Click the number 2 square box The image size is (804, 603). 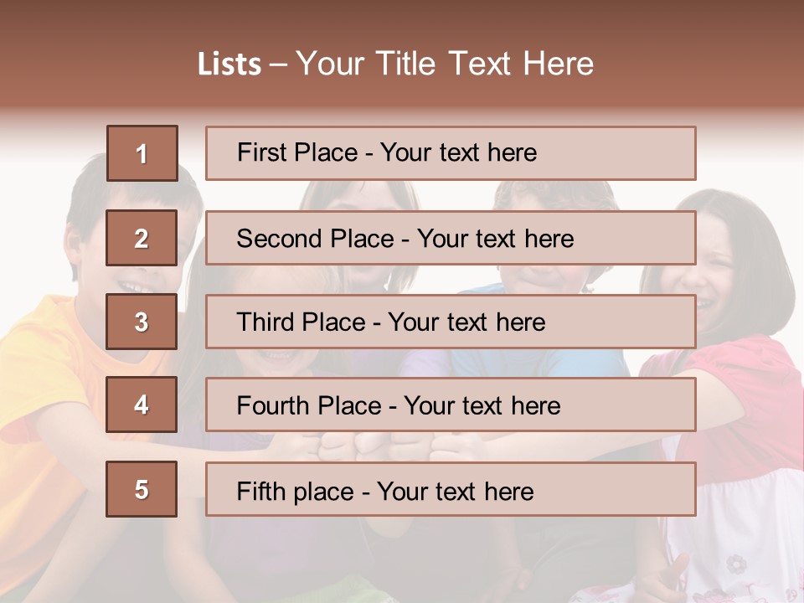click(x=142, y=238)
